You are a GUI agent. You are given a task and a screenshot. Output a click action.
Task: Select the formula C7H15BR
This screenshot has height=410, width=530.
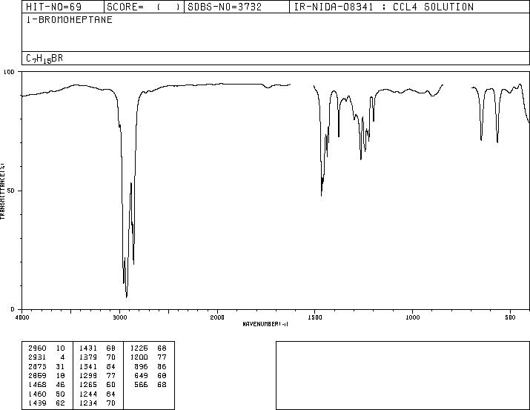[x=44, y=59]
